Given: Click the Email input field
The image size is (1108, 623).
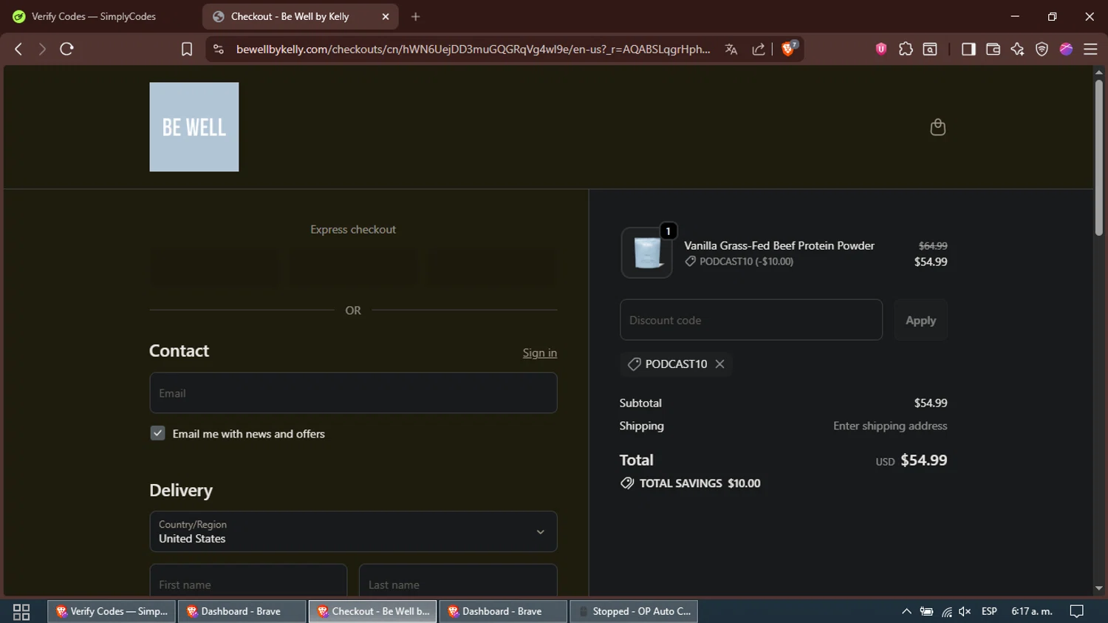Looking at the screenshot, I should pos(353,392).
